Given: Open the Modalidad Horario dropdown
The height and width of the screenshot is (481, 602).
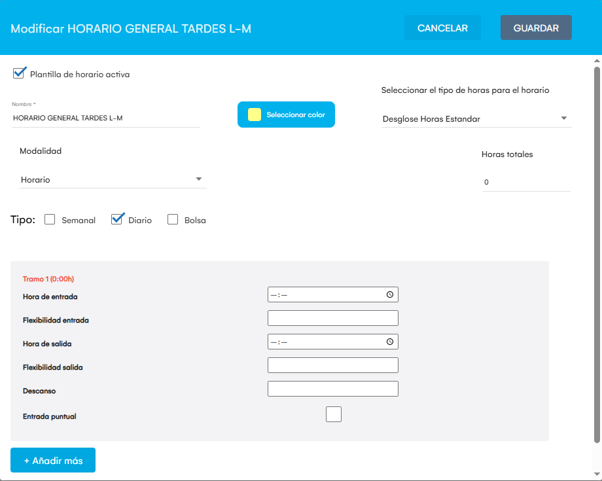Looking at the screenshot, I should pyautogui.click(x=113, y=179).
